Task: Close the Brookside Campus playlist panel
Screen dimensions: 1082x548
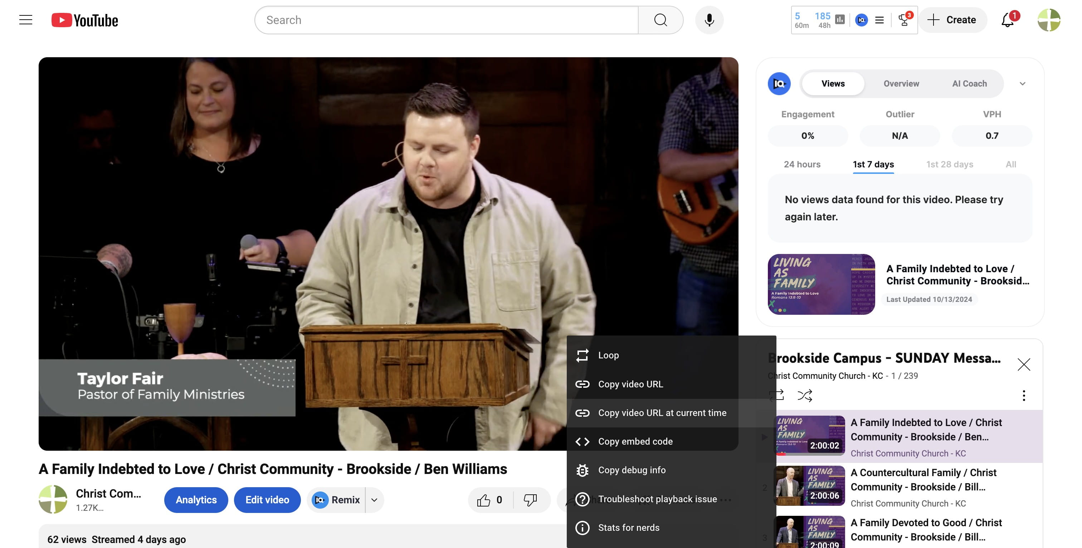Action: 1024,364
